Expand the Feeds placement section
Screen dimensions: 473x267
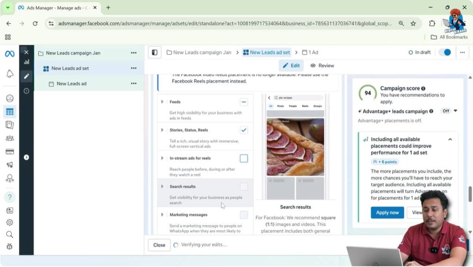pyautogui.click(x=162, y=102)
